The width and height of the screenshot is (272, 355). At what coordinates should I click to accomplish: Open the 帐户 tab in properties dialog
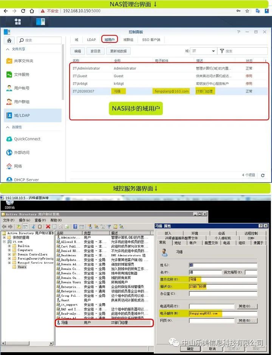point(193,243)
